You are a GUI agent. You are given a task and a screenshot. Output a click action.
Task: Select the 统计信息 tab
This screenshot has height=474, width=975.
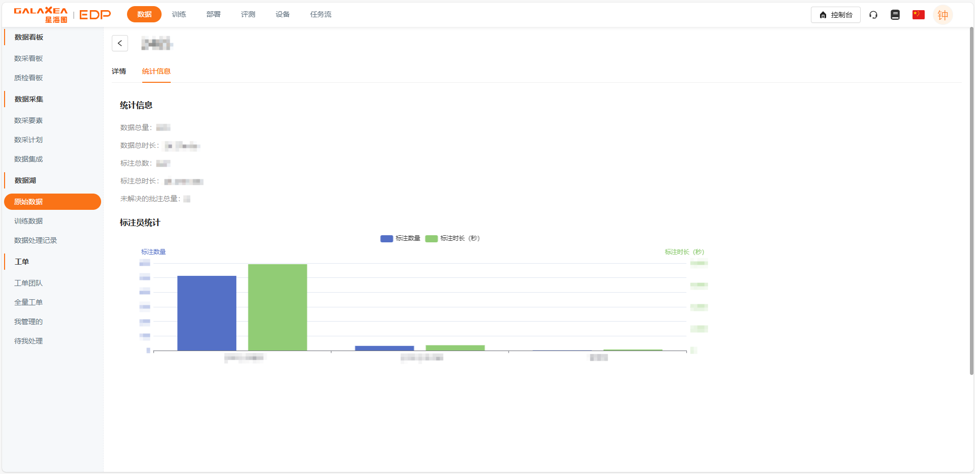coord(156,71)
